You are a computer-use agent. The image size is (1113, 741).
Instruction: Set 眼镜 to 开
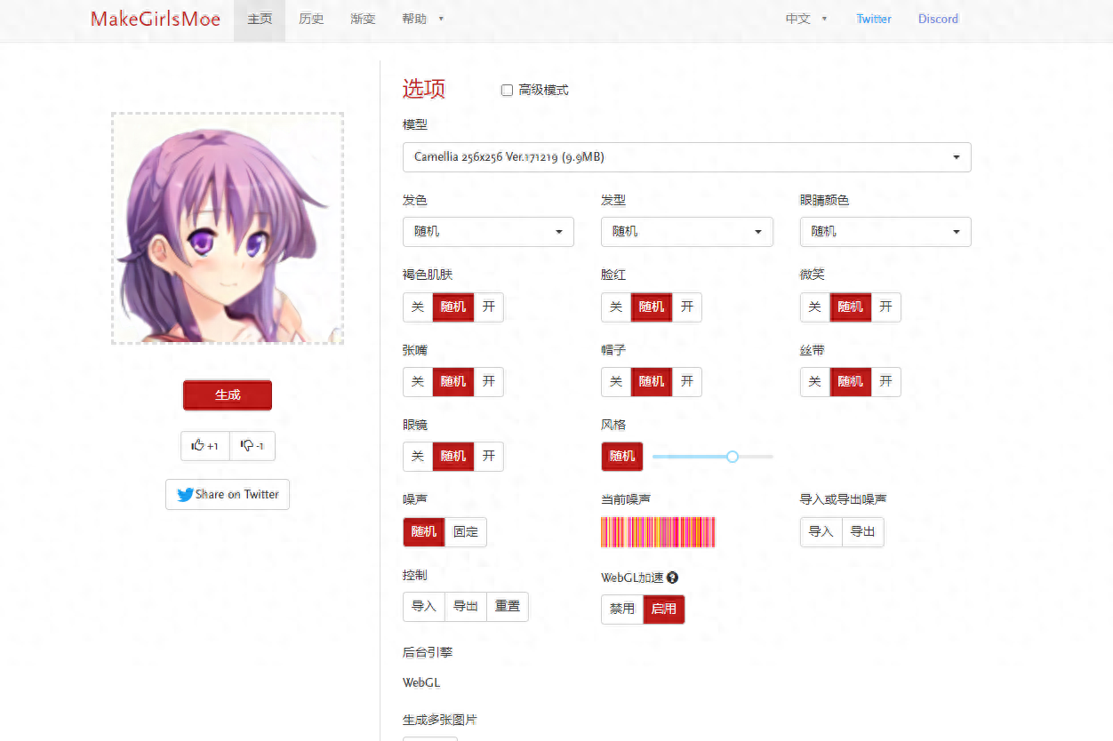[x=489, y=457]
